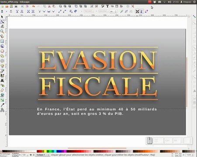Cut selection with scissors icon

[x=49, y=6]
